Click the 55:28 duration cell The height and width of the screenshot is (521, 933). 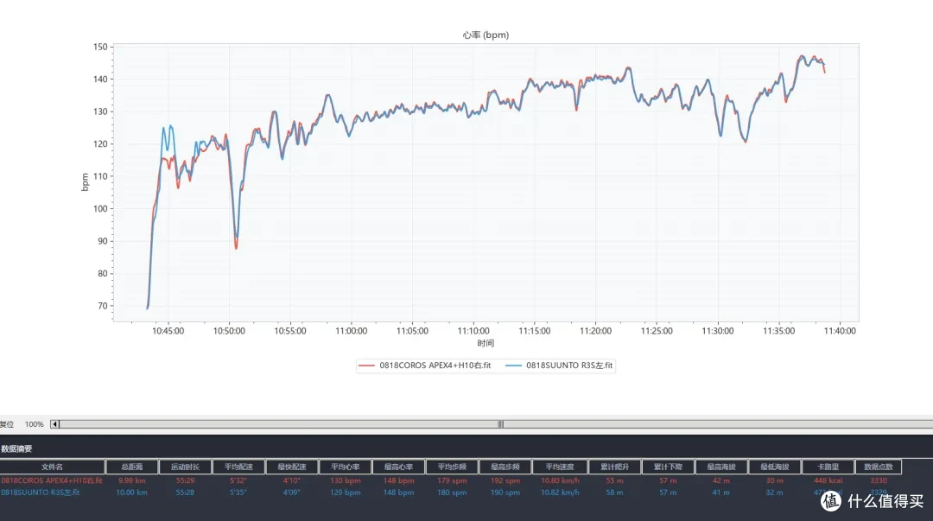[x=185, y=492]
